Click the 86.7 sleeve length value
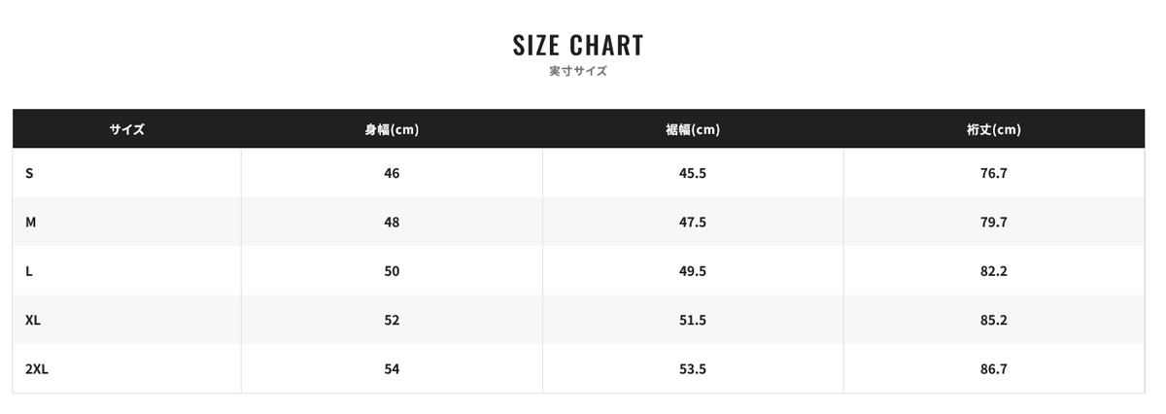 994,369
